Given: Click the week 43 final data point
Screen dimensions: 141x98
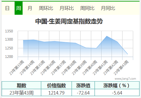Looking at the screenshot, I should click(x=128, y=54).
